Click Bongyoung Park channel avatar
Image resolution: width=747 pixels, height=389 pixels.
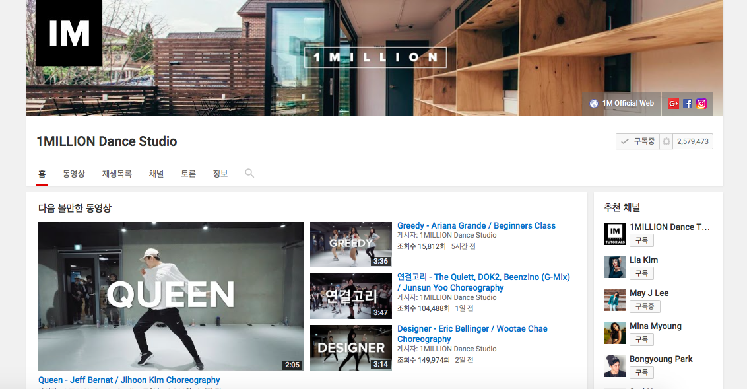click(x=614, y=366)
